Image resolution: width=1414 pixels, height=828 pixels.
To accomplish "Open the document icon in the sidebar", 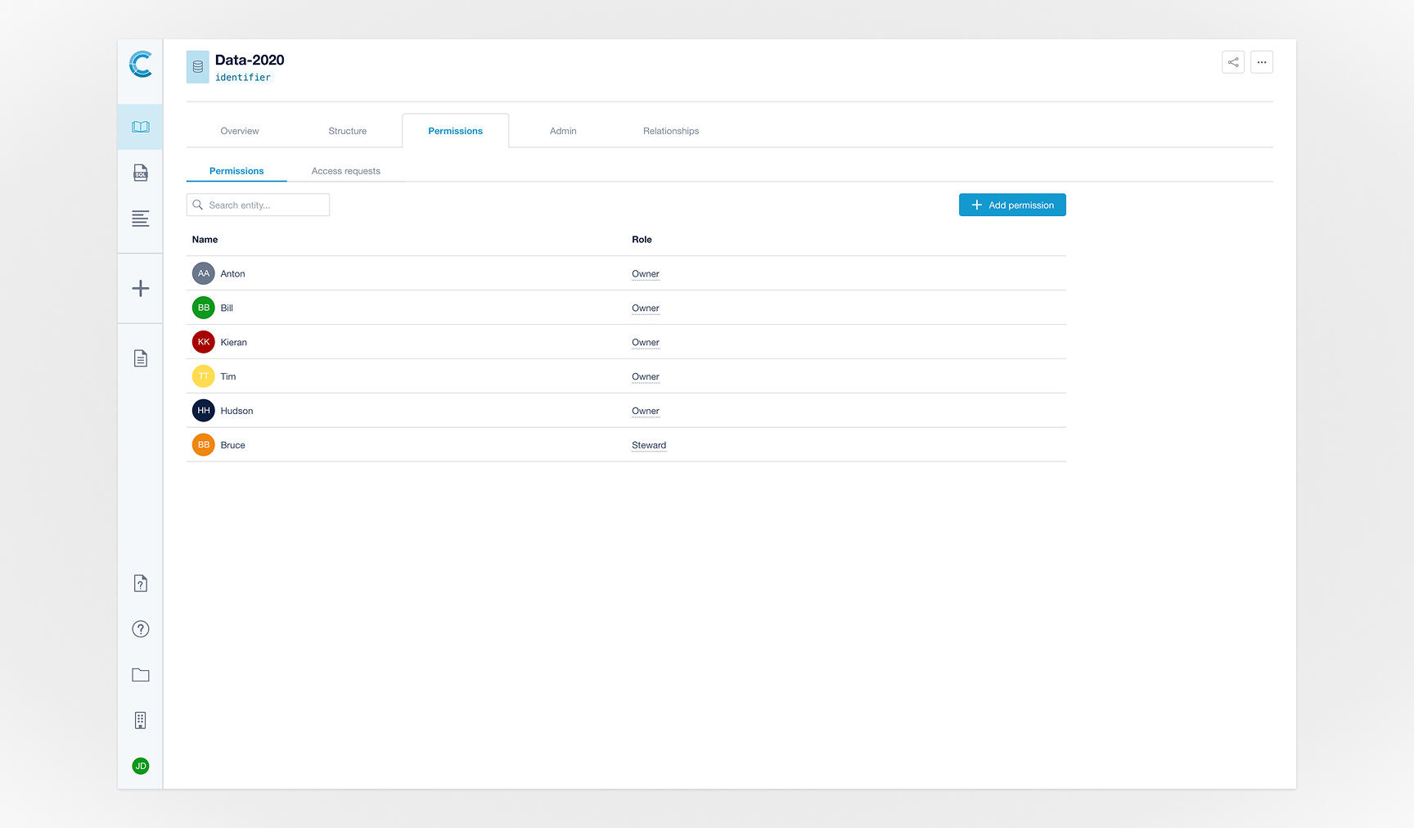I will [x=140, y=358].
